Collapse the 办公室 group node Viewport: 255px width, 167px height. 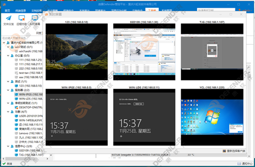tap(7, 56)
